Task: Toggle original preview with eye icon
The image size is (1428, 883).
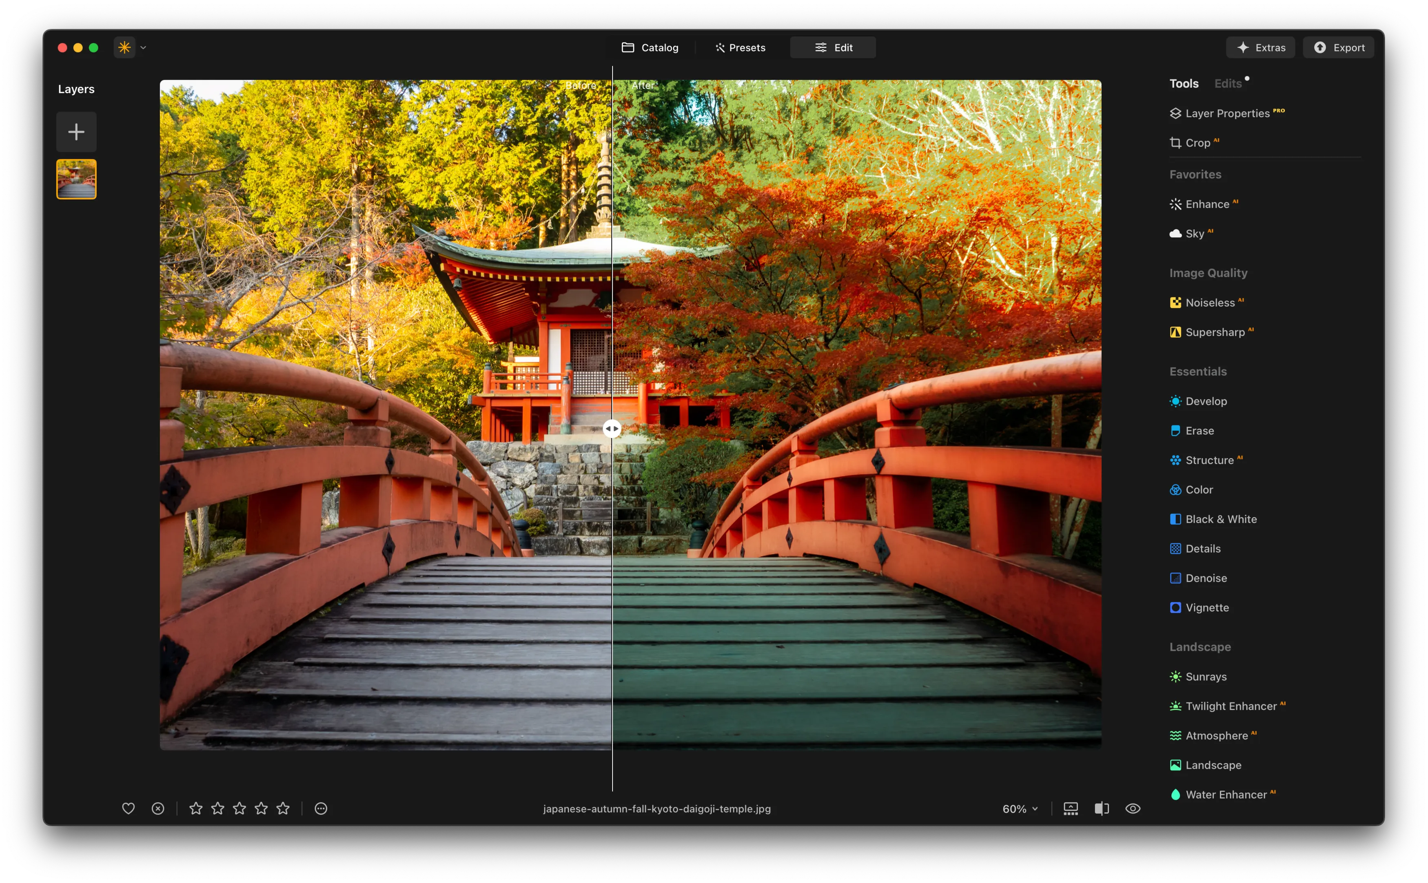Action: coord(1133,808)
